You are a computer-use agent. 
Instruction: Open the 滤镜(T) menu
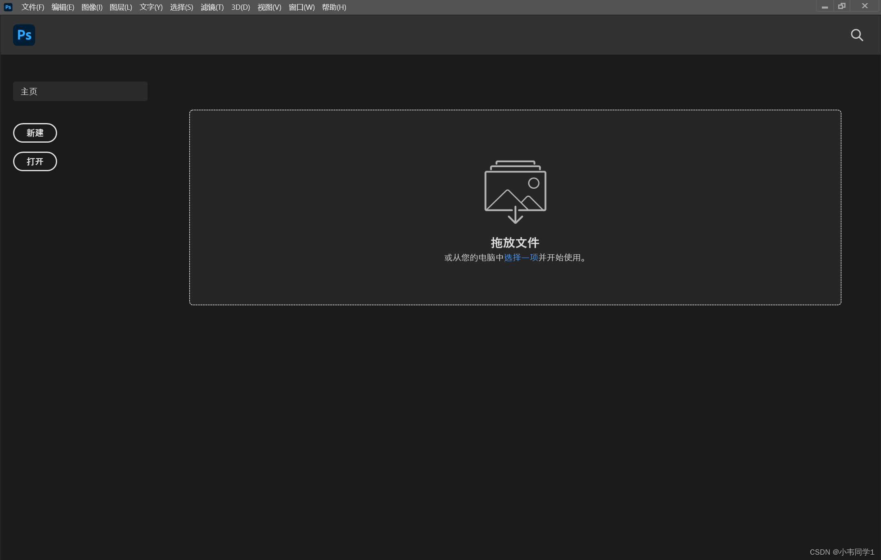click(212, 7)
